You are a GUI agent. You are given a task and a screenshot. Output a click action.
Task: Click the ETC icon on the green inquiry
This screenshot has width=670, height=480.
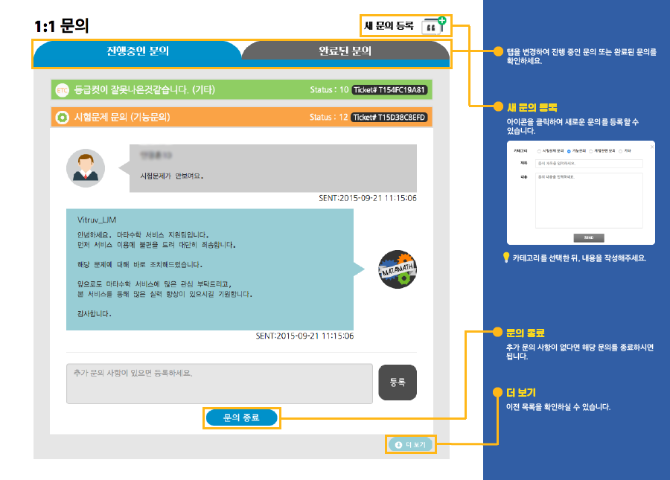[62, 91]
